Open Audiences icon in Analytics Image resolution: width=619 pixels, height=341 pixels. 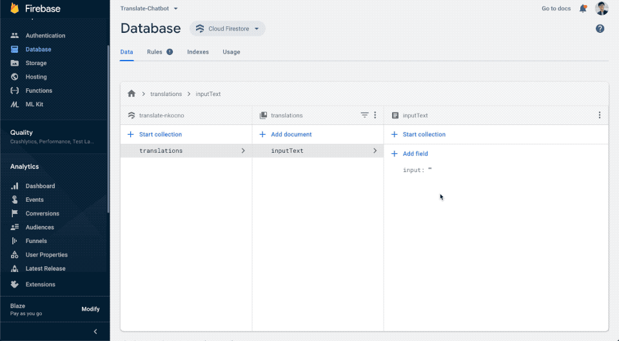click(x=15, y=228)
